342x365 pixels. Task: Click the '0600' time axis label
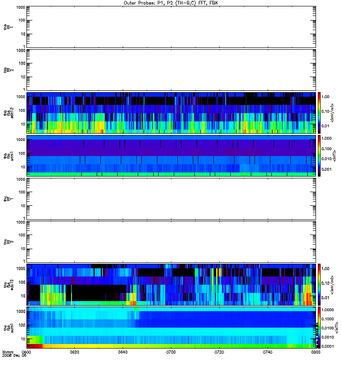pos(26,352)
